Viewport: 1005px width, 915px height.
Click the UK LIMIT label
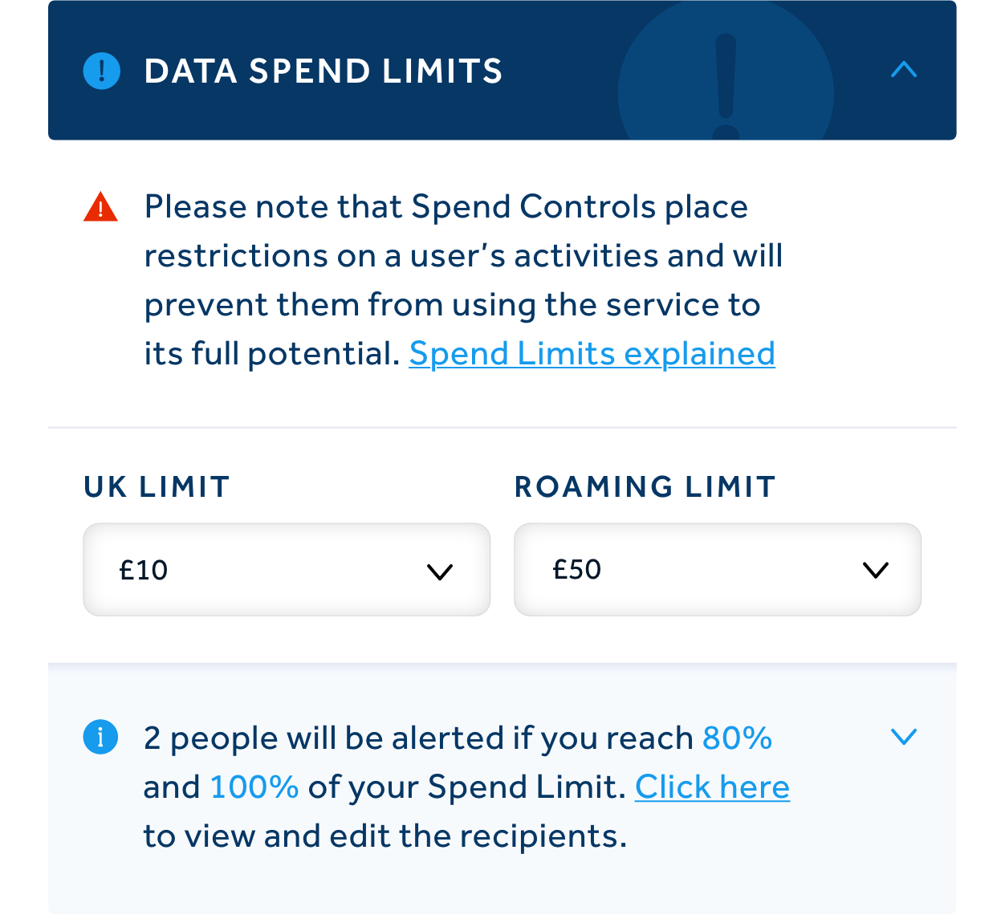pos(157,487)
